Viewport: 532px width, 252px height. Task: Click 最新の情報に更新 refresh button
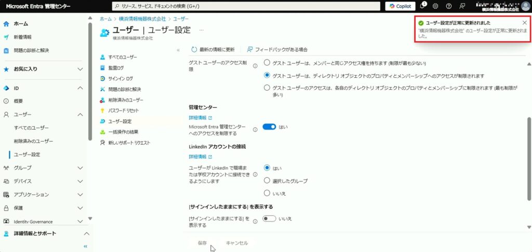[x=213, y=49]
